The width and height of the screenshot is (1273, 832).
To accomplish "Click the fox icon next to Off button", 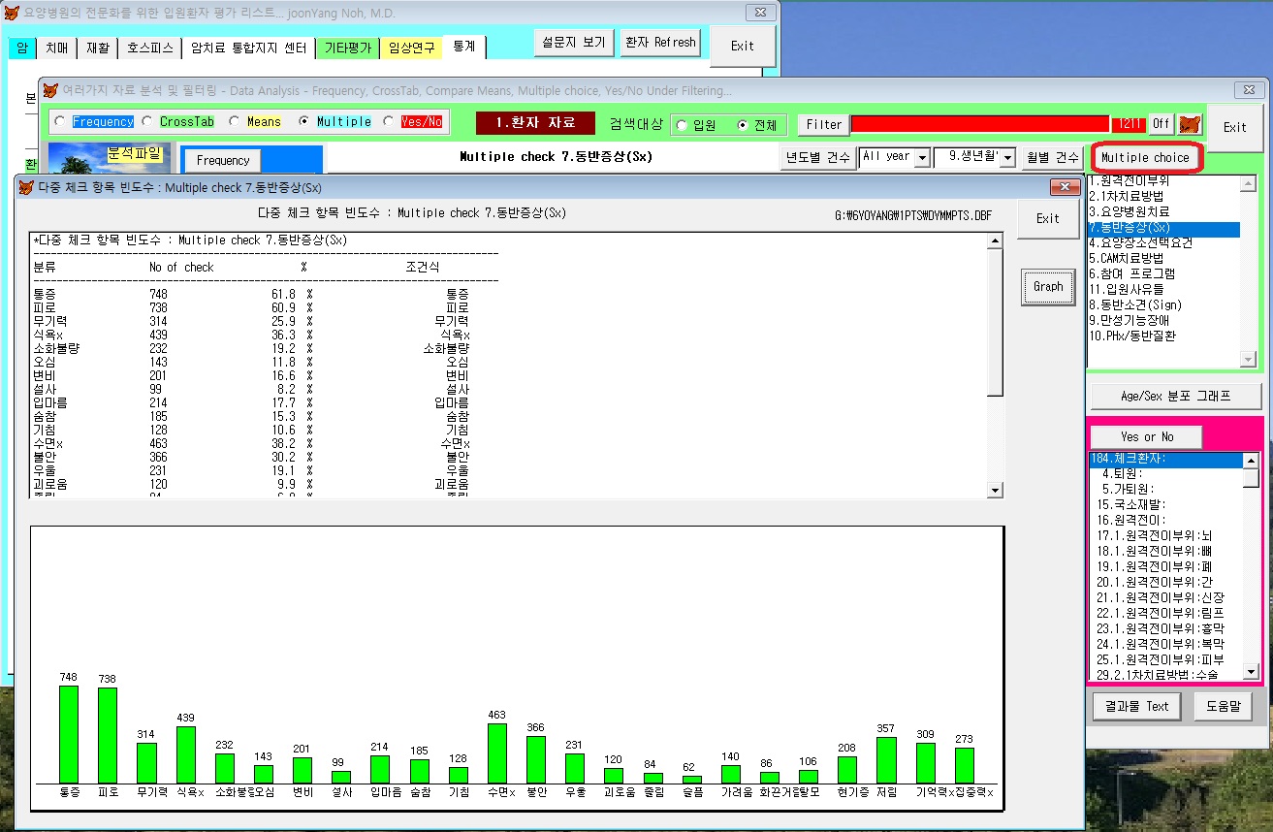I will tap(1190, 124).
